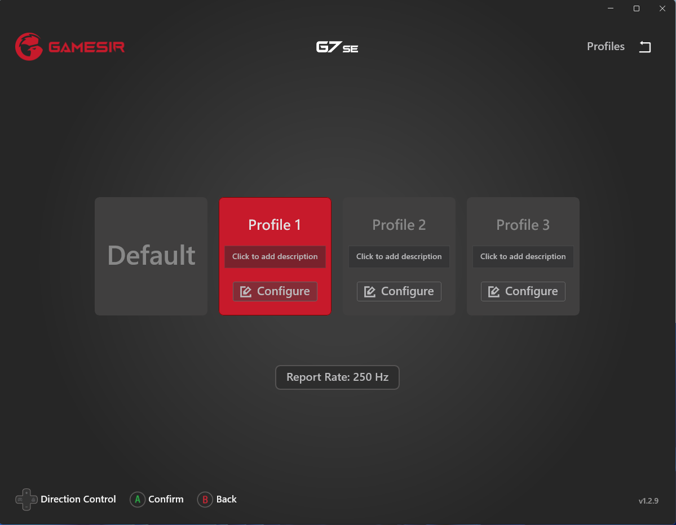Click the G7 SE device logo
This screenshot has height=525, width=676.
(337, 47)
